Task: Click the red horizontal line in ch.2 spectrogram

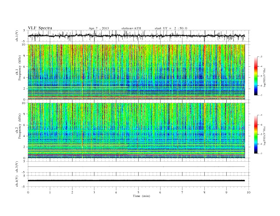Action: (x=136, y=155)
